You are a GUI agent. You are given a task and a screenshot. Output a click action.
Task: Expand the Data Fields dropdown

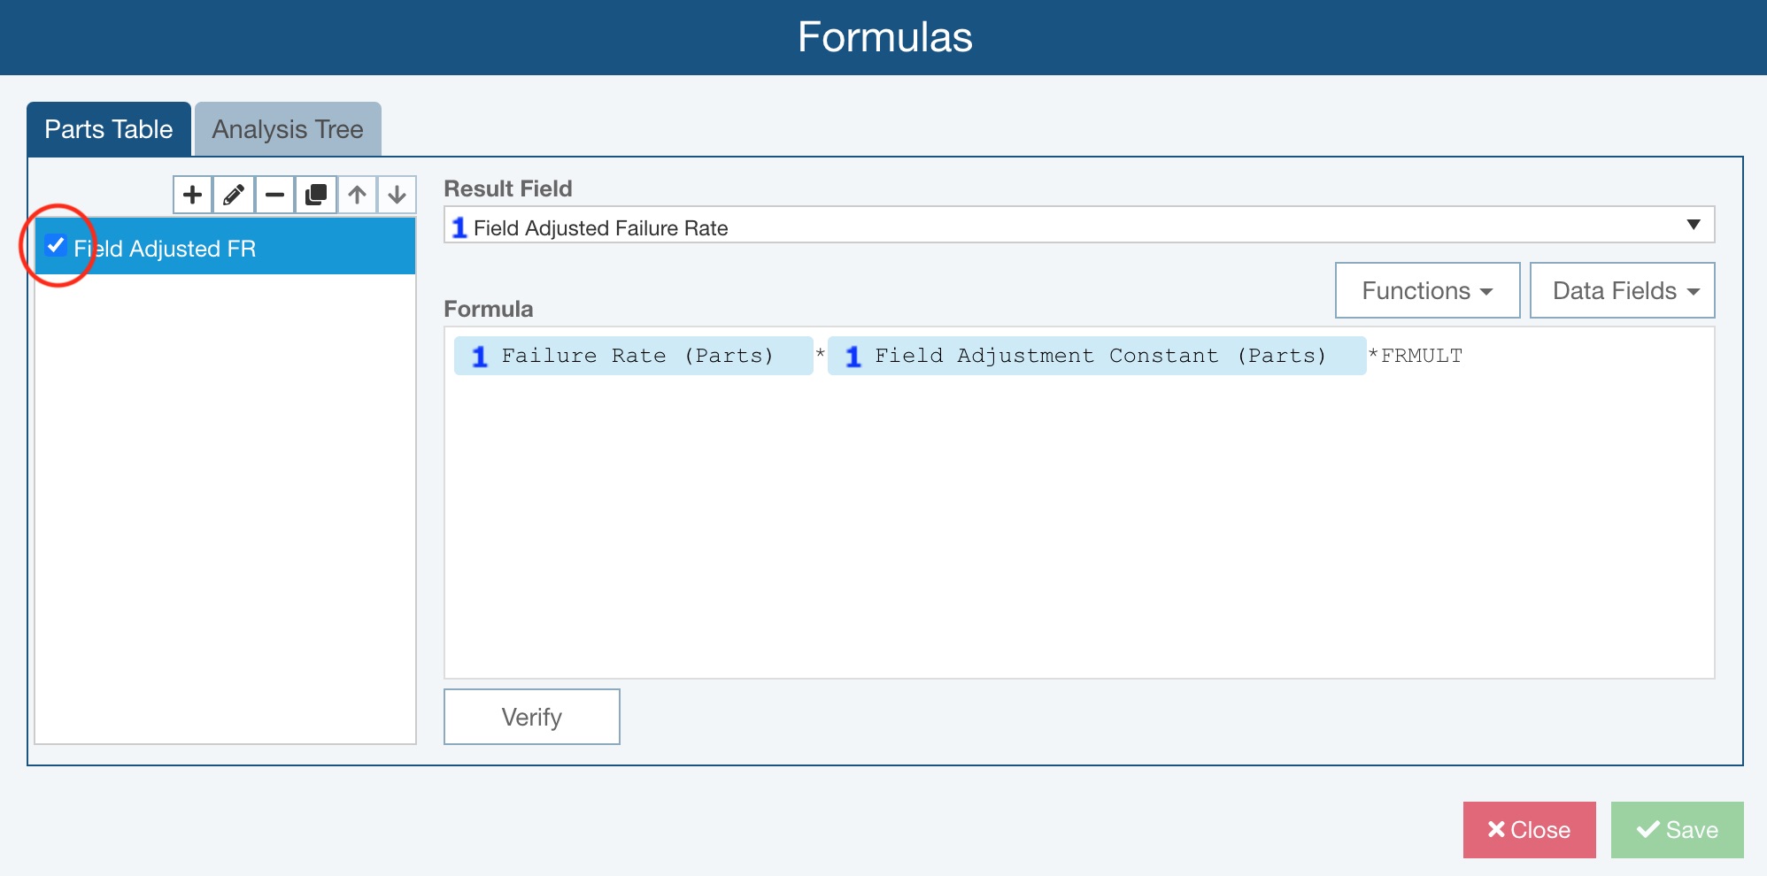coord(1622,290)
